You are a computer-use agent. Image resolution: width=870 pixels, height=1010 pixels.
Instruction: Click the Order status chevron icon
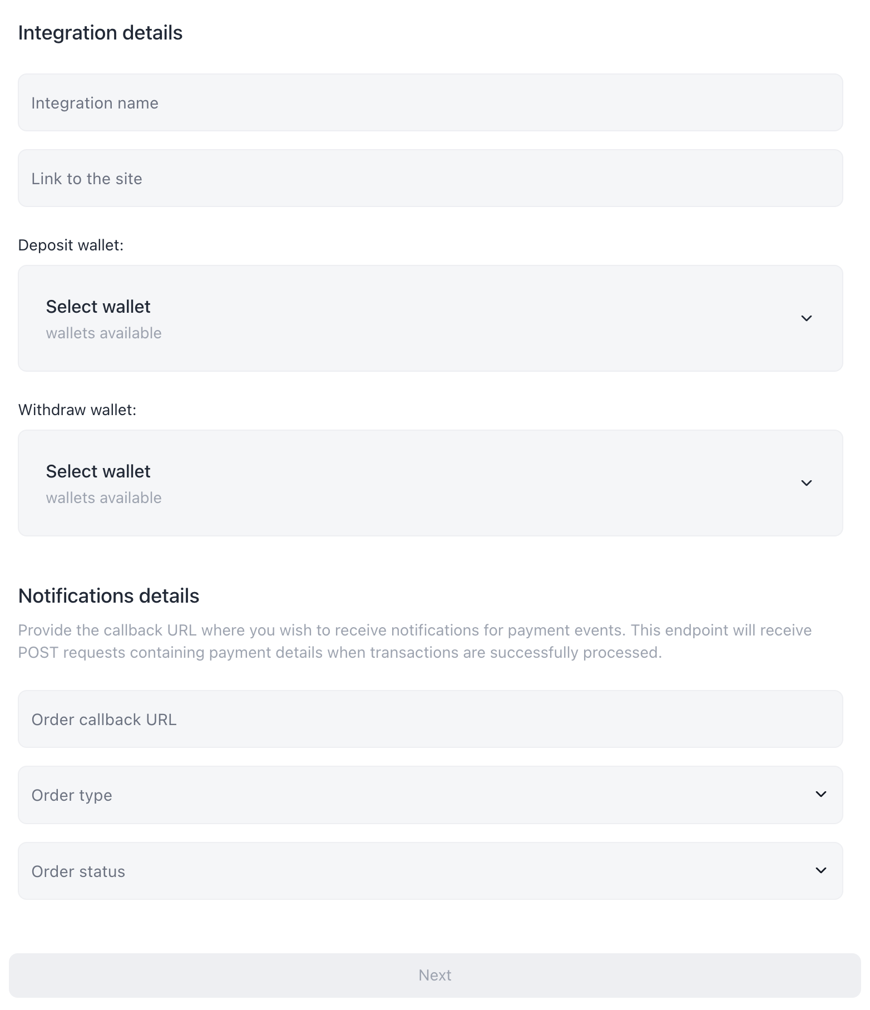pyautogui.click(x=820, y=870)
